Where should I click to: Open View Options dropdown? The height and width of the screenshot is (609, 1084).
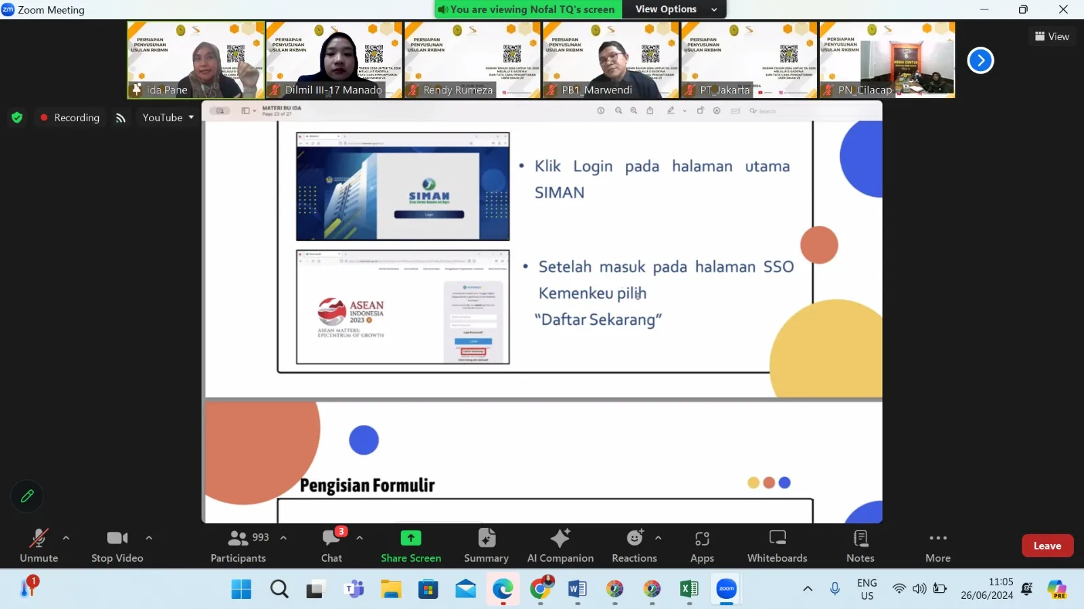pos(675,9)
